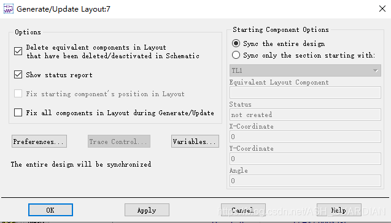The height and width of the screenshot is (223, 391).
Task: Toggle Show status report checkbox
Action: [x=18, y=74]
